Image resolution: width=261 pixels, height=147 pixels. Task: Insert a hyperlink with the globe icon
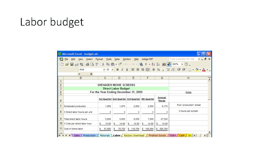coord(141,64)
